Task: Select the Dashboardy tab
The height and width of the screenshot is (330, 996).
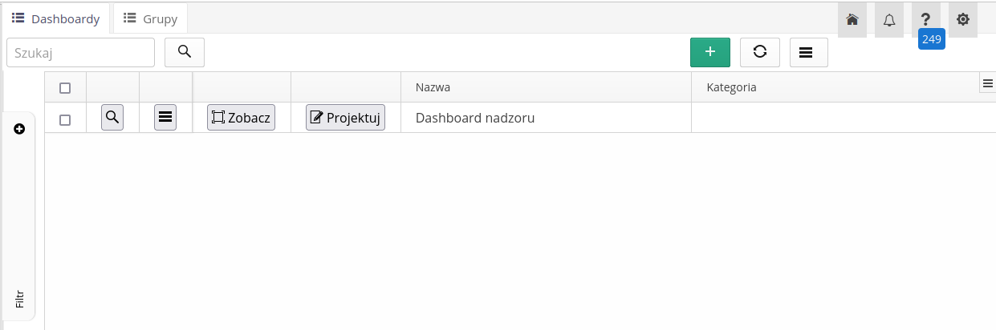Action: coord(56,18)
